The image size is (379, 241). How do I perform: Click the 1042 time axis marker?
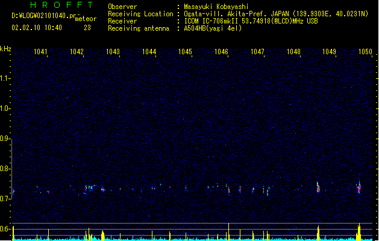(x=77, y=52)
